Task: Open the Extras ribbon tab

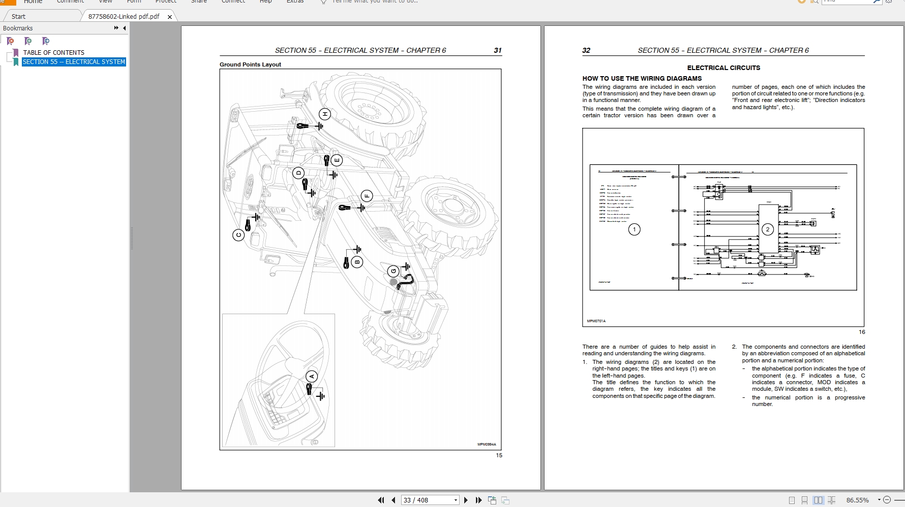Action: click(x=295, y=2)
